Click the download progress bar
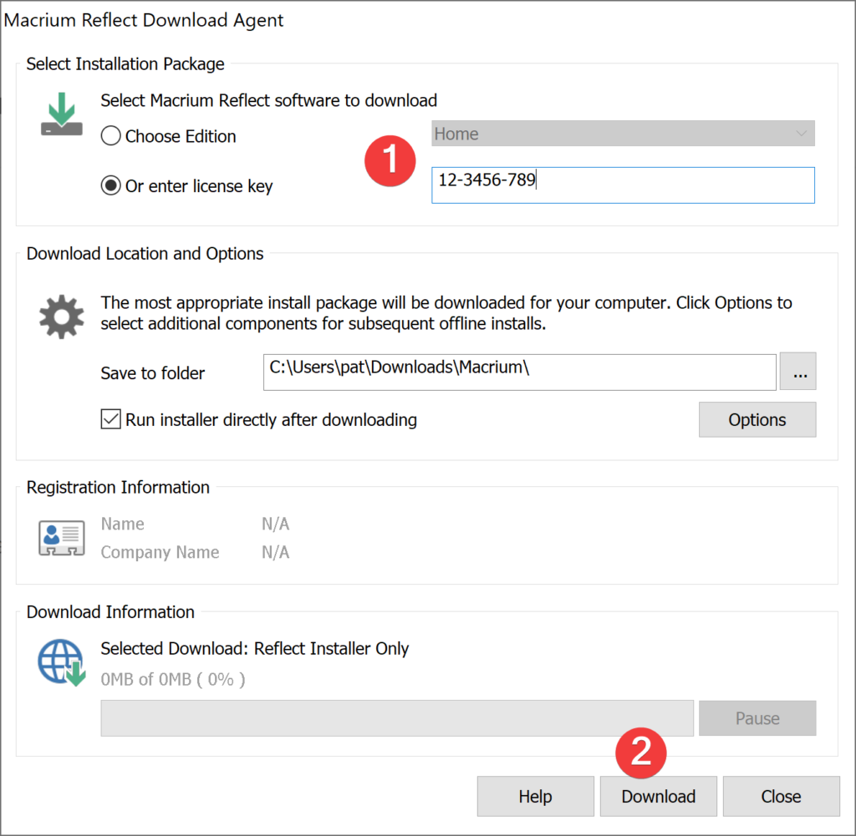856x836 pixels. [397, 718]
